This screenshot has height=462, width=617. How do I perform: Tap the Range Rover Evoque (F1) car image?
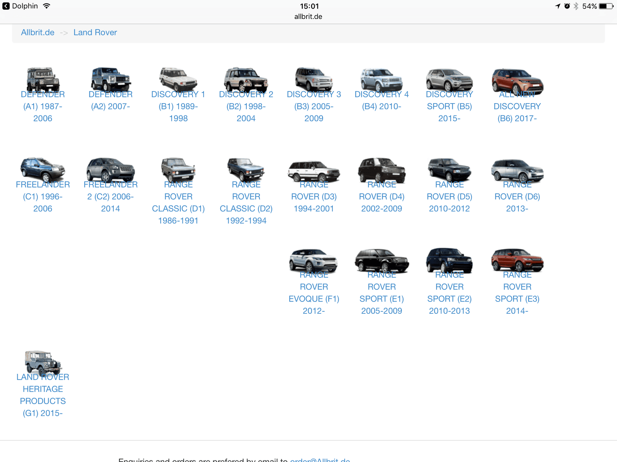[314, 261]
